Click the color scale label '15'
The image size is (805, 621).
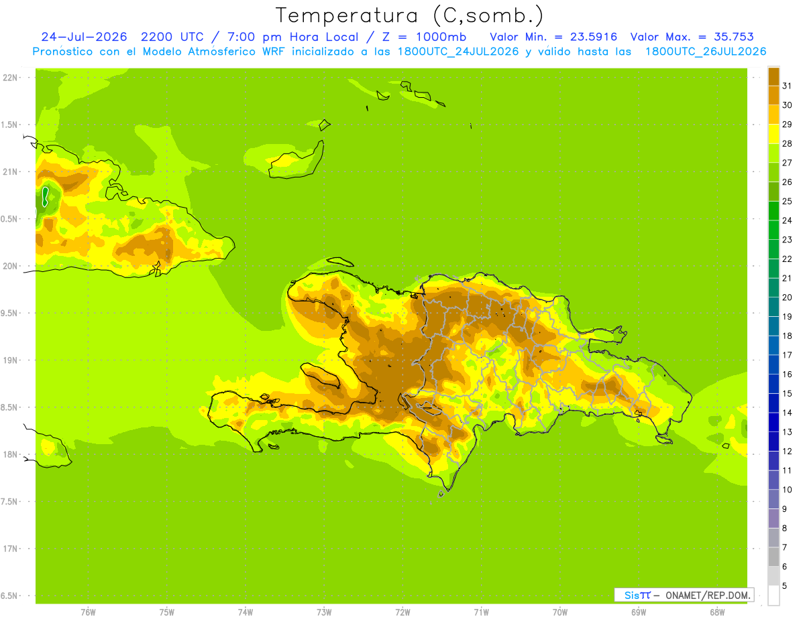coord(787,393)
